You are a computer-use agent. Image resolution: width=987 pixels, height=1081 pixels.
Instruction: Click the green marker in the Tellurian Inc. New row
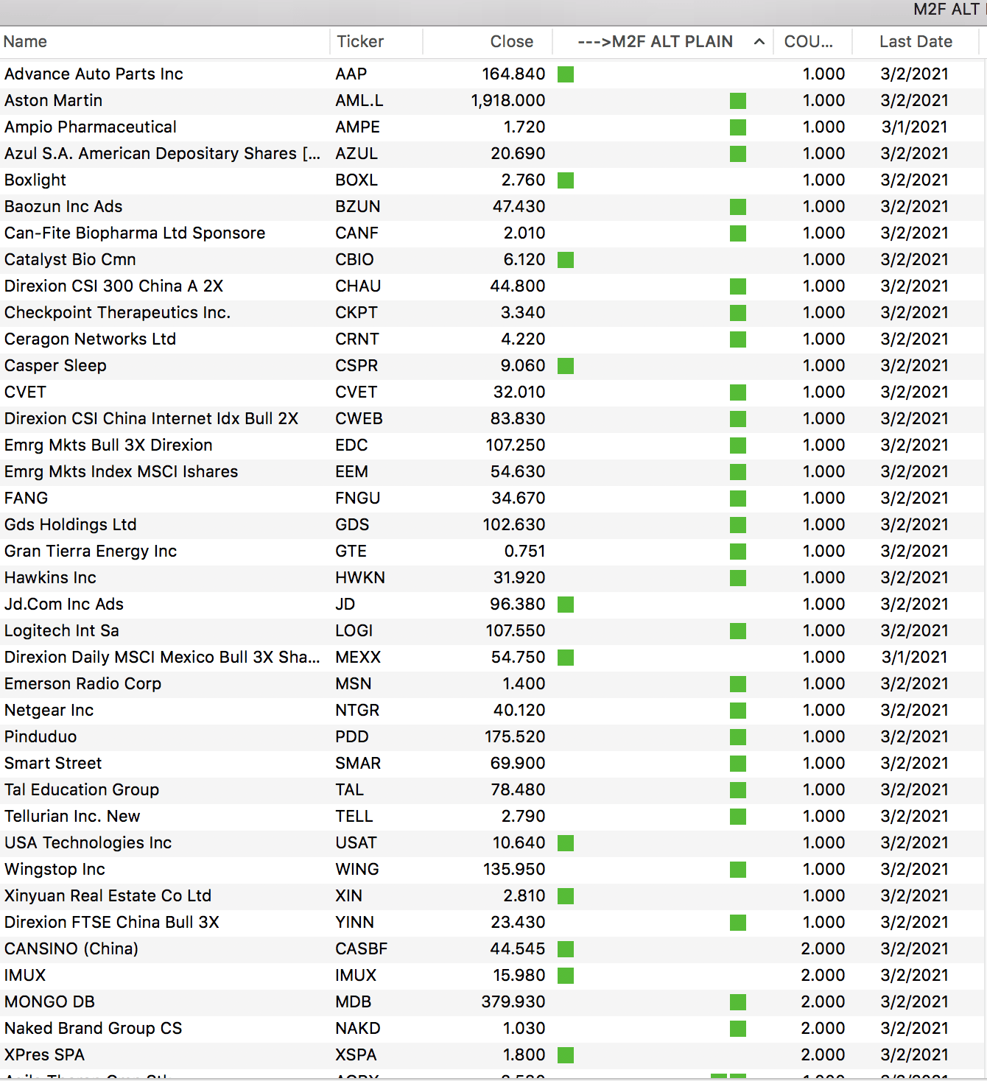tap(738, 817)
